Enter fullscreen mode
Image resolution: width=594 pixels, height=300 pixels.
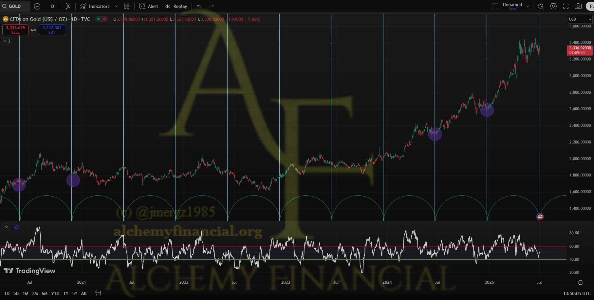click(x=566, y=6)
